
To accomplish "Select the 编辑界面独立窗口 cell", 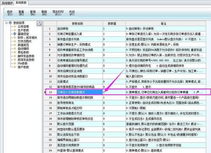I will [80, 140].
